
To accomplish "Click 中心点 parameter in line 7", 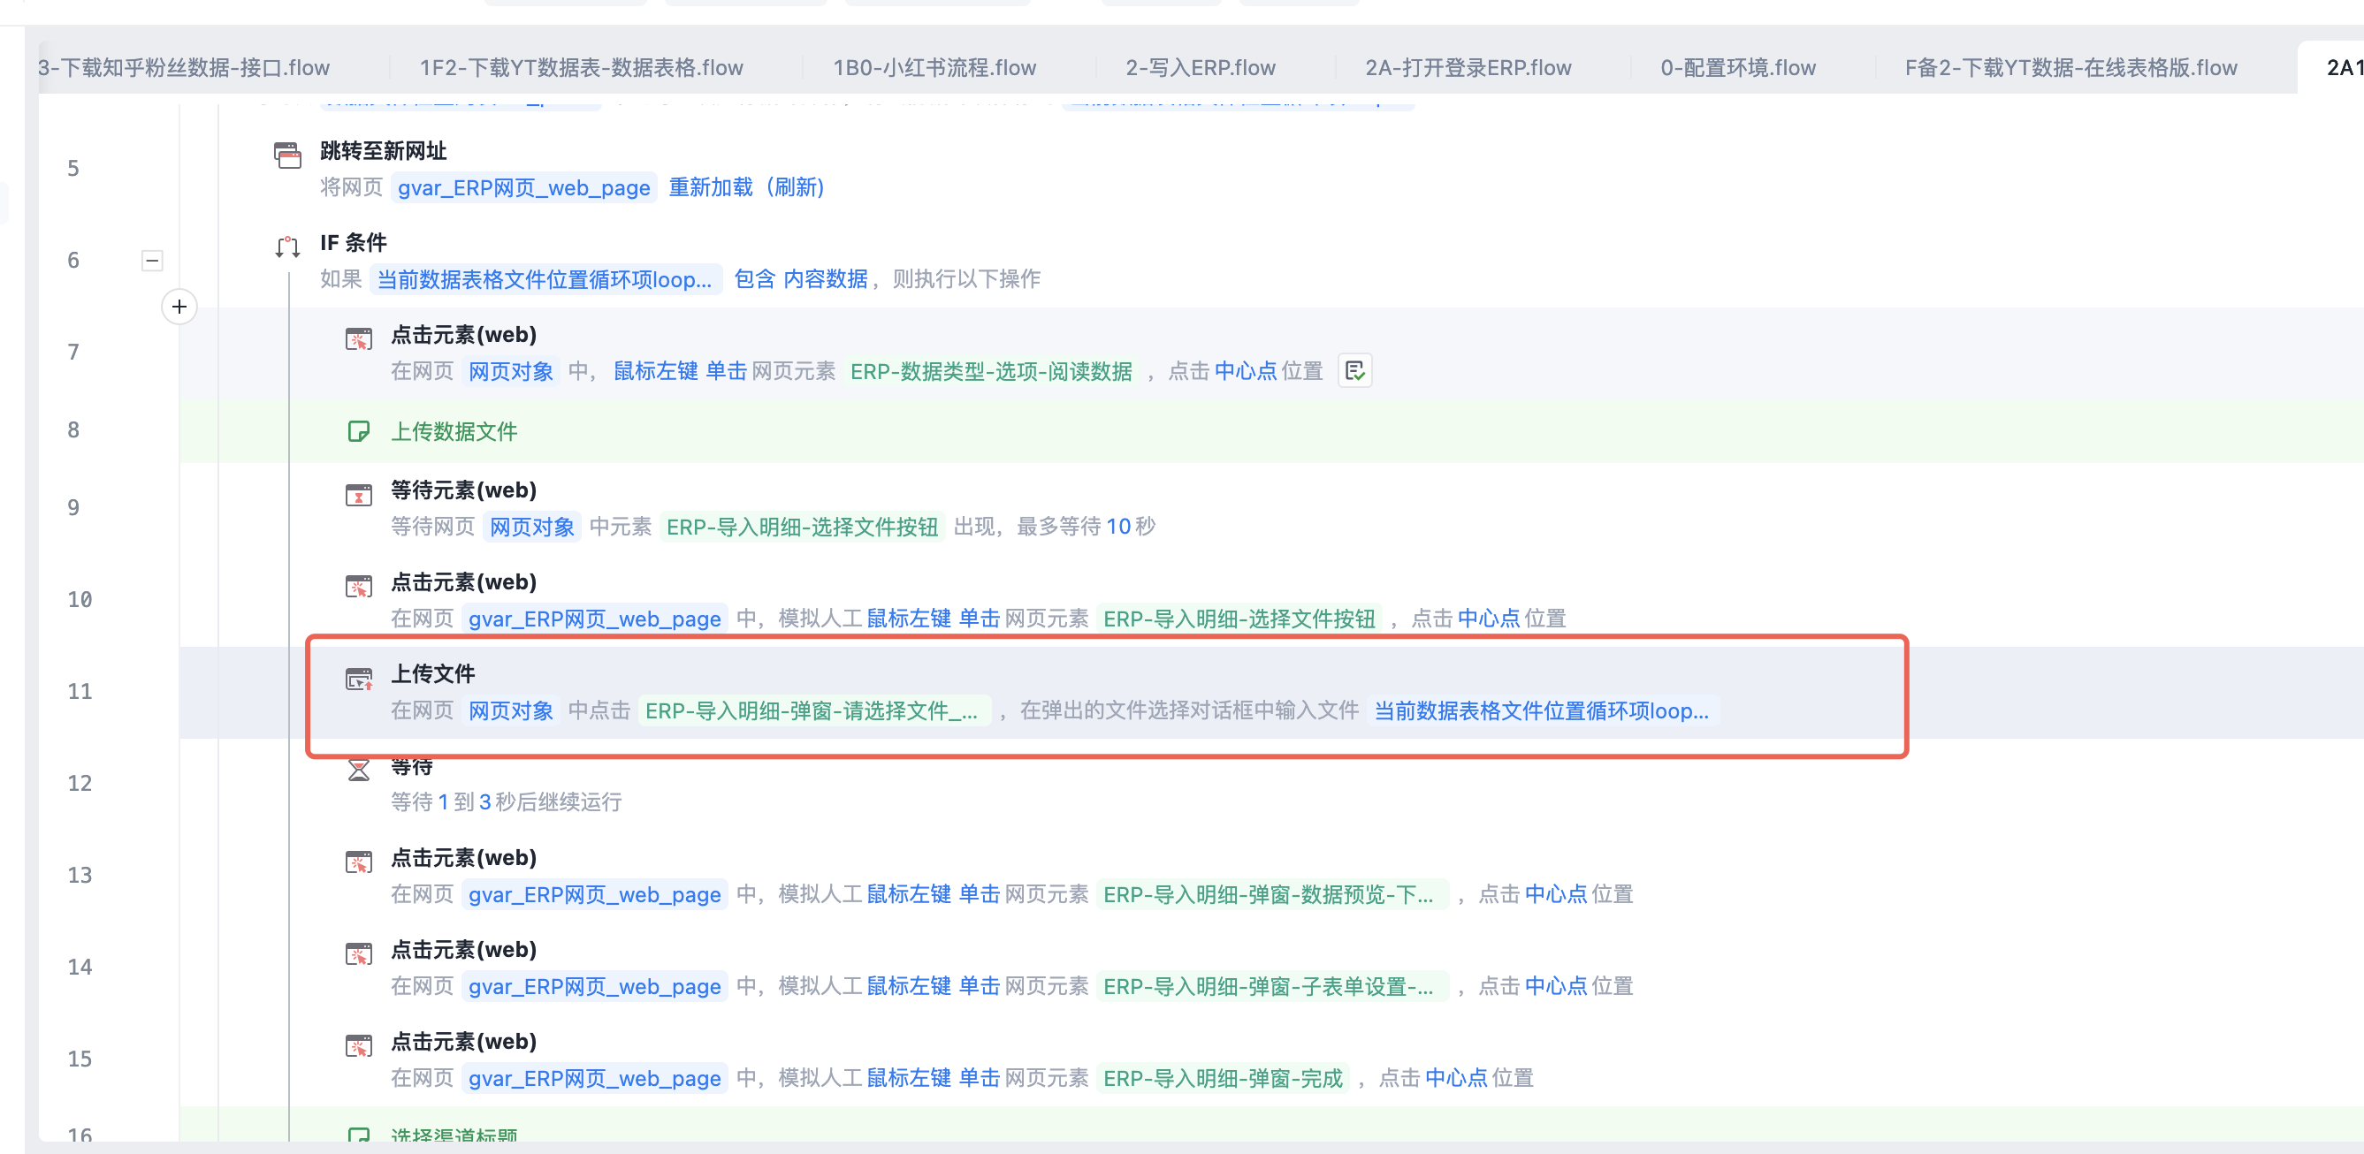I will (1246, 371).
